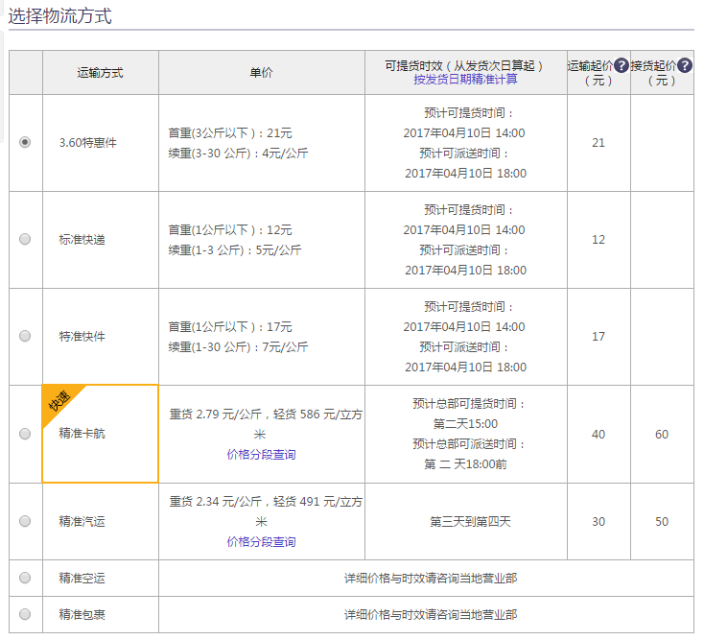This screenshot has height=640, width=704.
Task: Choose 精准汽运 radio button
Action: (25, 521)
